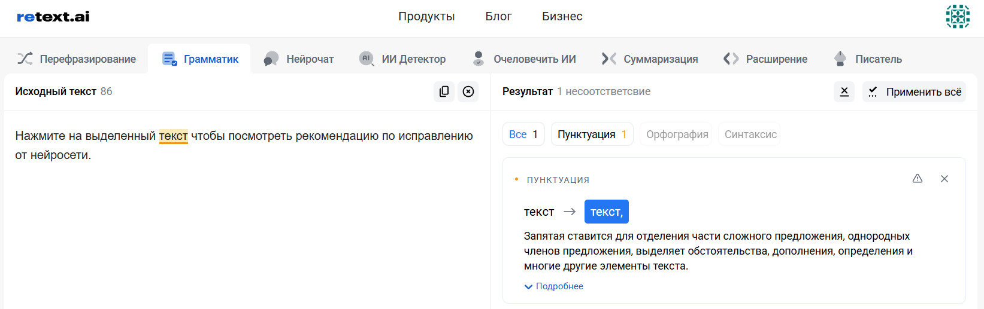Click the ПУНКТУАЦИЯ card heading
The image size is (984, 309).
coord(558,180)
